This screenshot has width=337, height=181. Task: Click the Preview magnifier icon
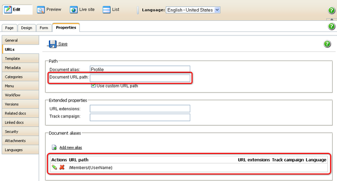(41, 10)
